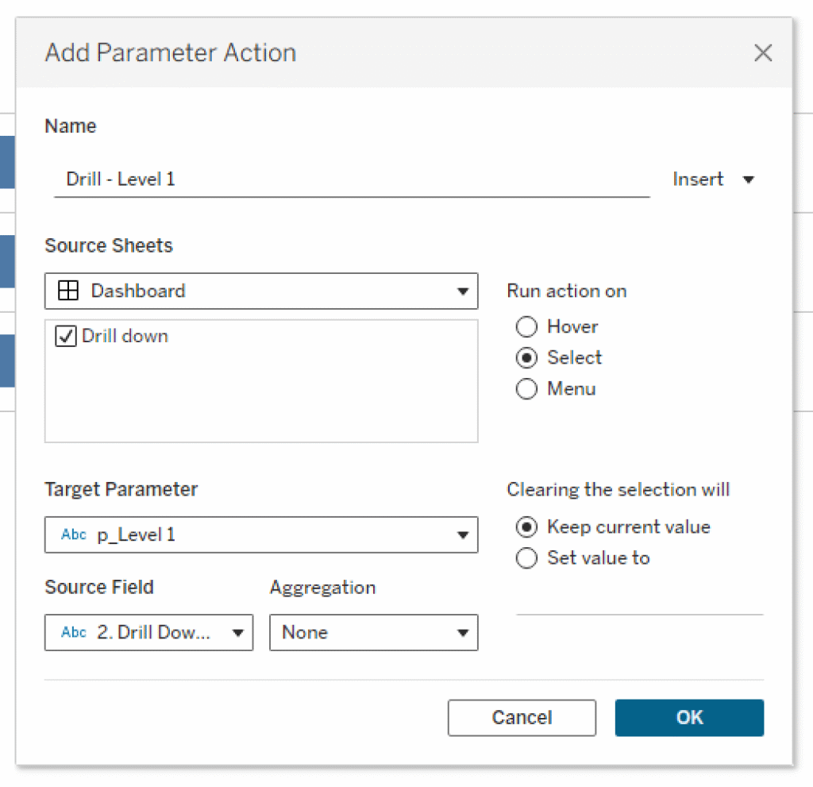Click the Abc icon beside p_Level 1
This screenshot has height=787, width=813.
pos(74,534)
